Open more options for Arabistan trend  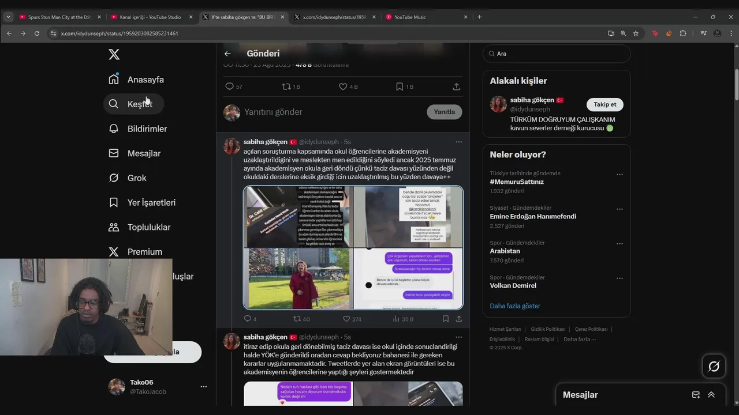coord(619,244)
